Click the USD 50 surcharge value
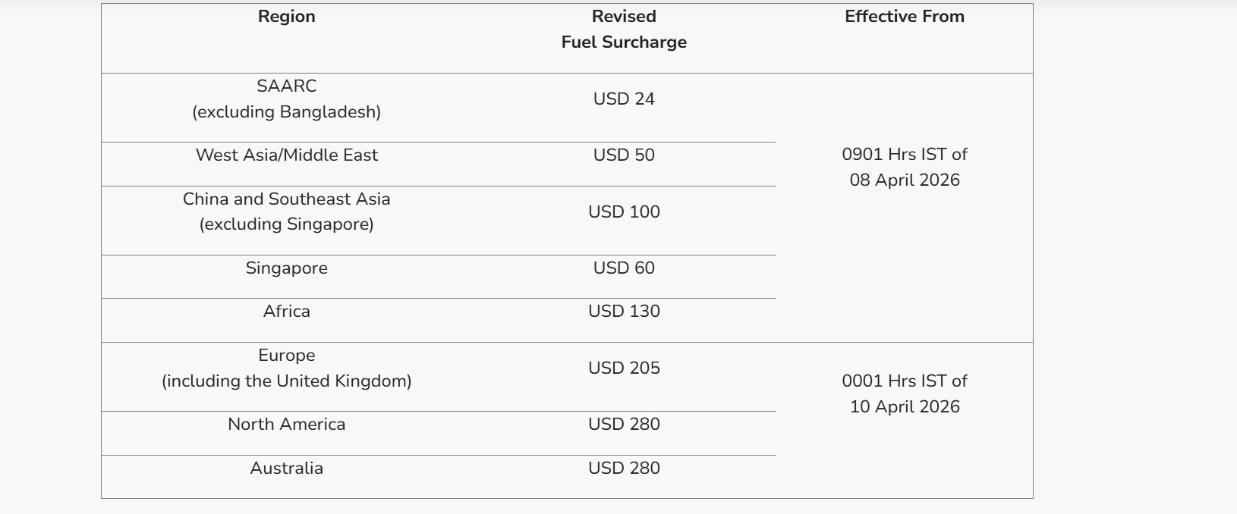This screenshot has width=1237, height=514. pyautogui.click(x=624, y=155)
